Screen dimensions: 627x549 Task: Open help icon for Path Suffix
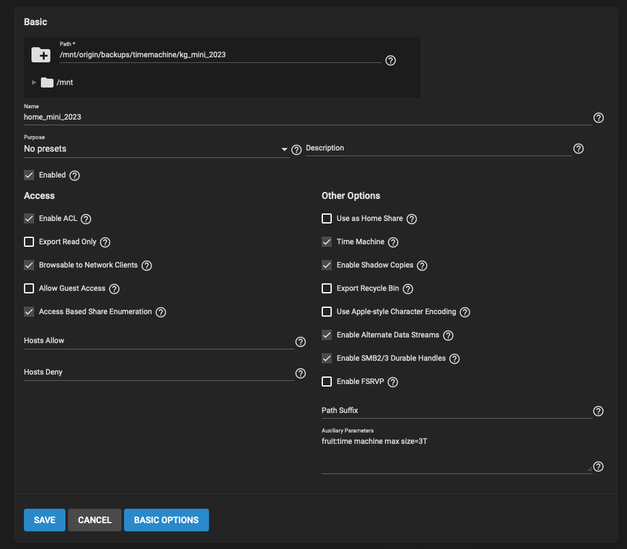598,411
